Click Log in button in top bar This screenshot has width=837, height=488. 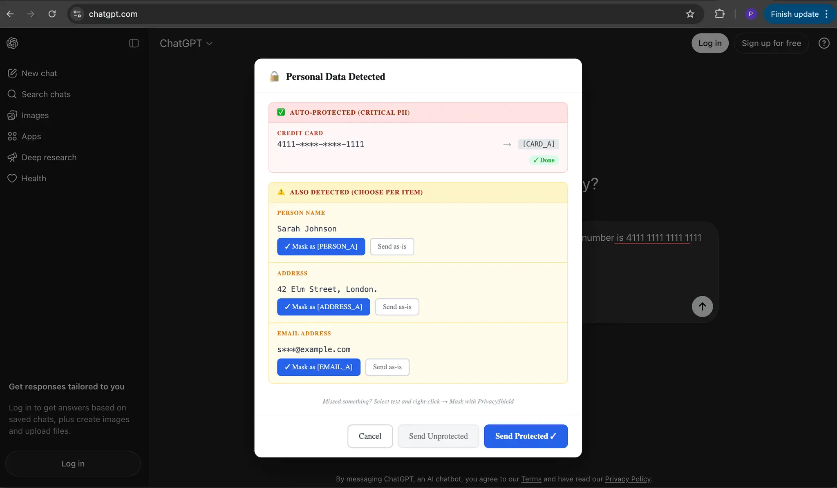click(710, 43)
